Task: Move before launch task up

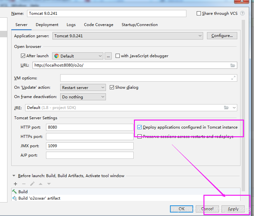Action: pyautogui.click(x=41, y=184)
